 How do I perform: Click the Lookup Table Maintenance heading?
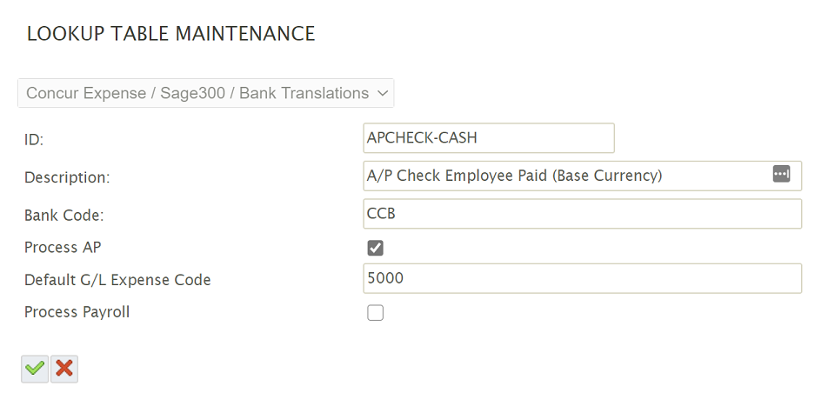(x=170, y=34)
